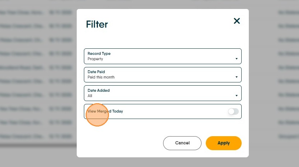The image size is (299, 167).
Task: Click the Record Type dropdown arrow
Action: tap(237, 59)
